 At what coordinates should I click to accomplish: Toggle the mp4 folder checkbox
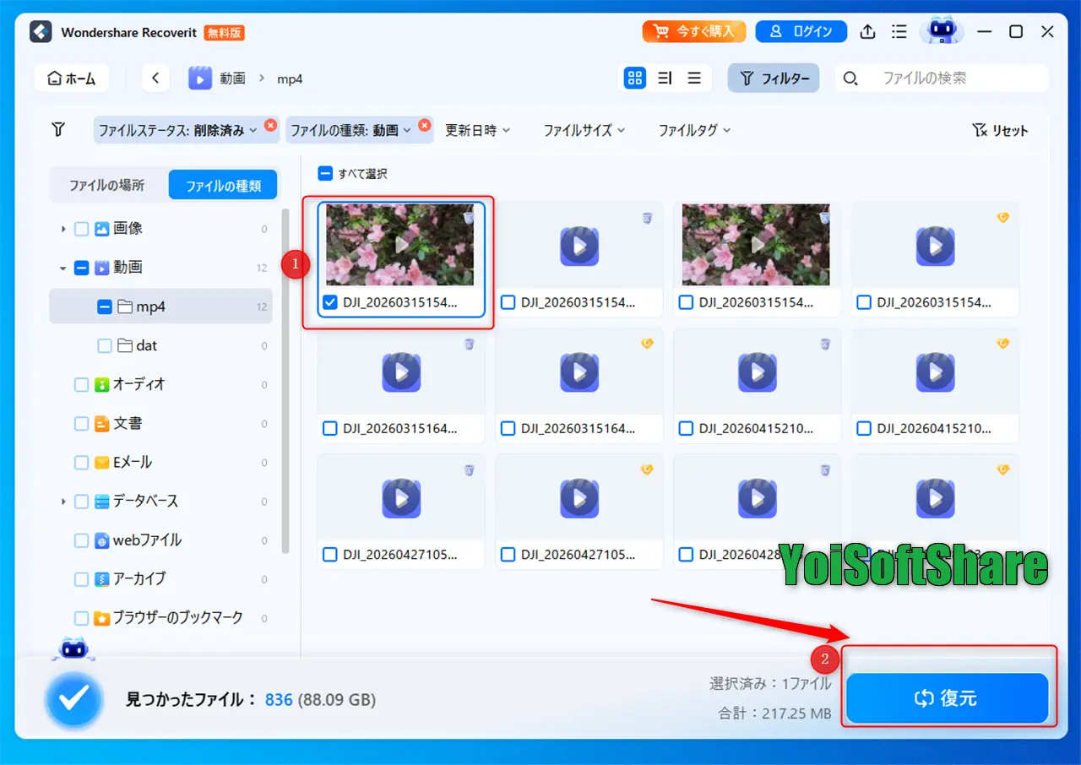click(105, 307)
